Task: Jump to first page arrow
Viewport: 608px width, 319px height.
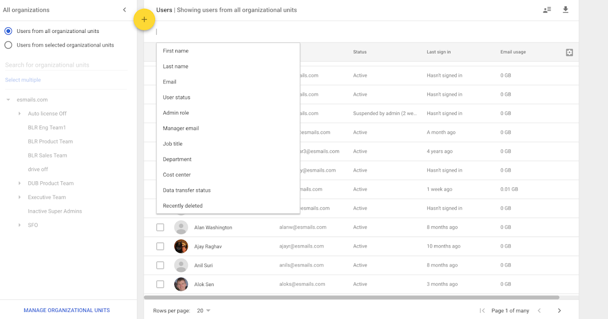Action: click(x=482, y=310)
